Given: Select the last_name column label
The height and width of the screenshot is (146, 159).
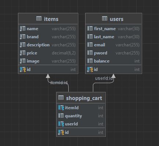Looking at the screenshot, I should click(104, 37).
